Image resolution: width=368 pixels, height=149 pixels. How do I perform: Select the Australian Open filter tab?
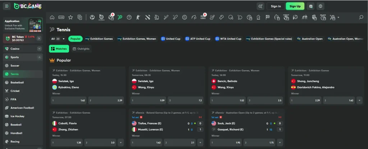(x=310, y=39)
